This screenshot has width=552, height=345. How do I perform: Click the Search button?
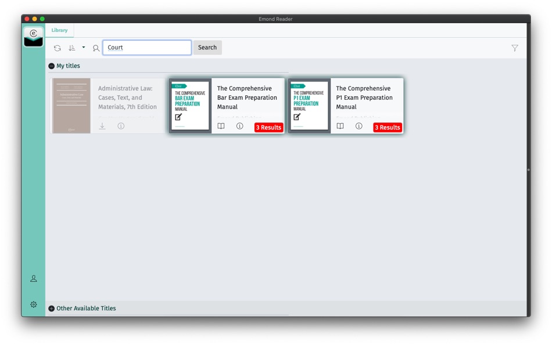207,48
